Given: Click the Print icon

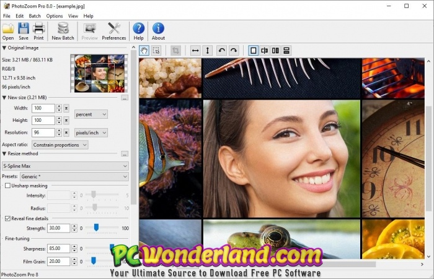Looking at the screenshot, I should point(38,31).
